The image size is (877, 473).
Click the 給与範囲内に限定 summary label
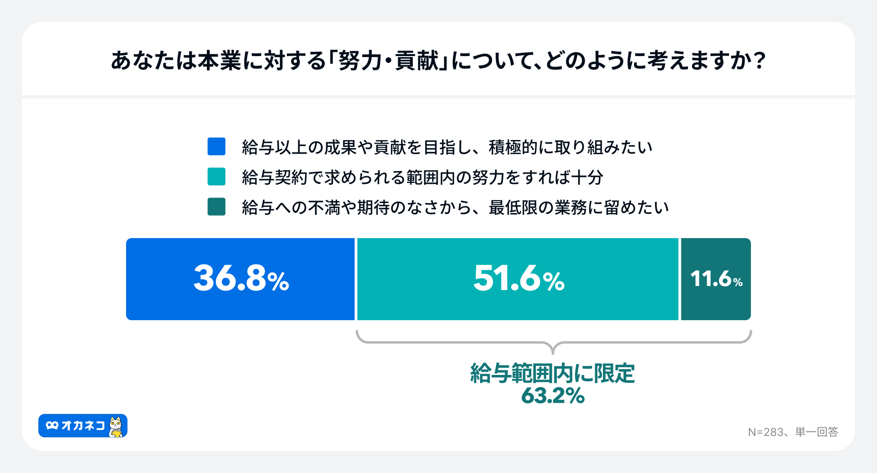(553, 374)
